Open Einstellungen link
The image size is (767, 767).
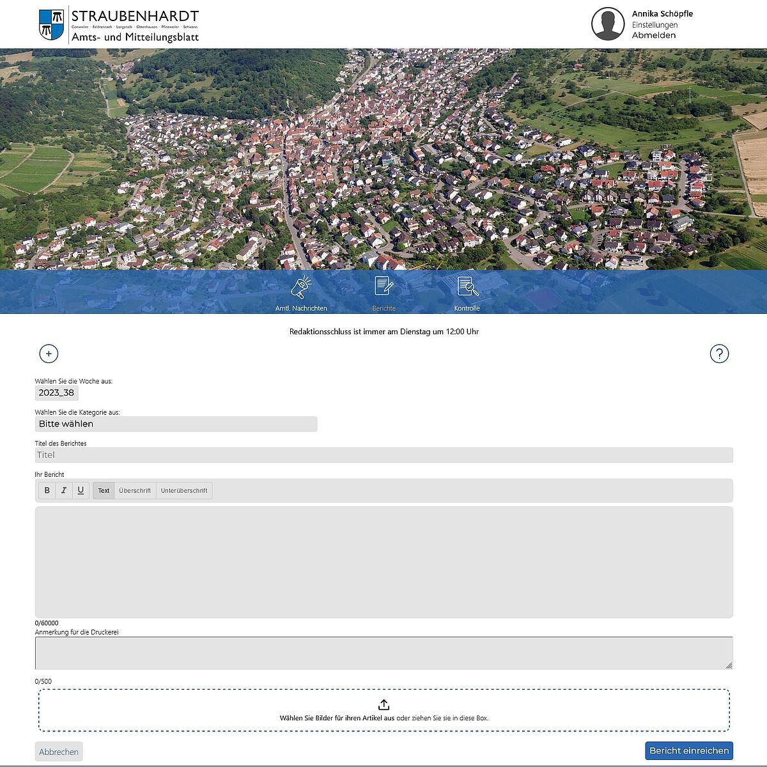click(655, 25)
